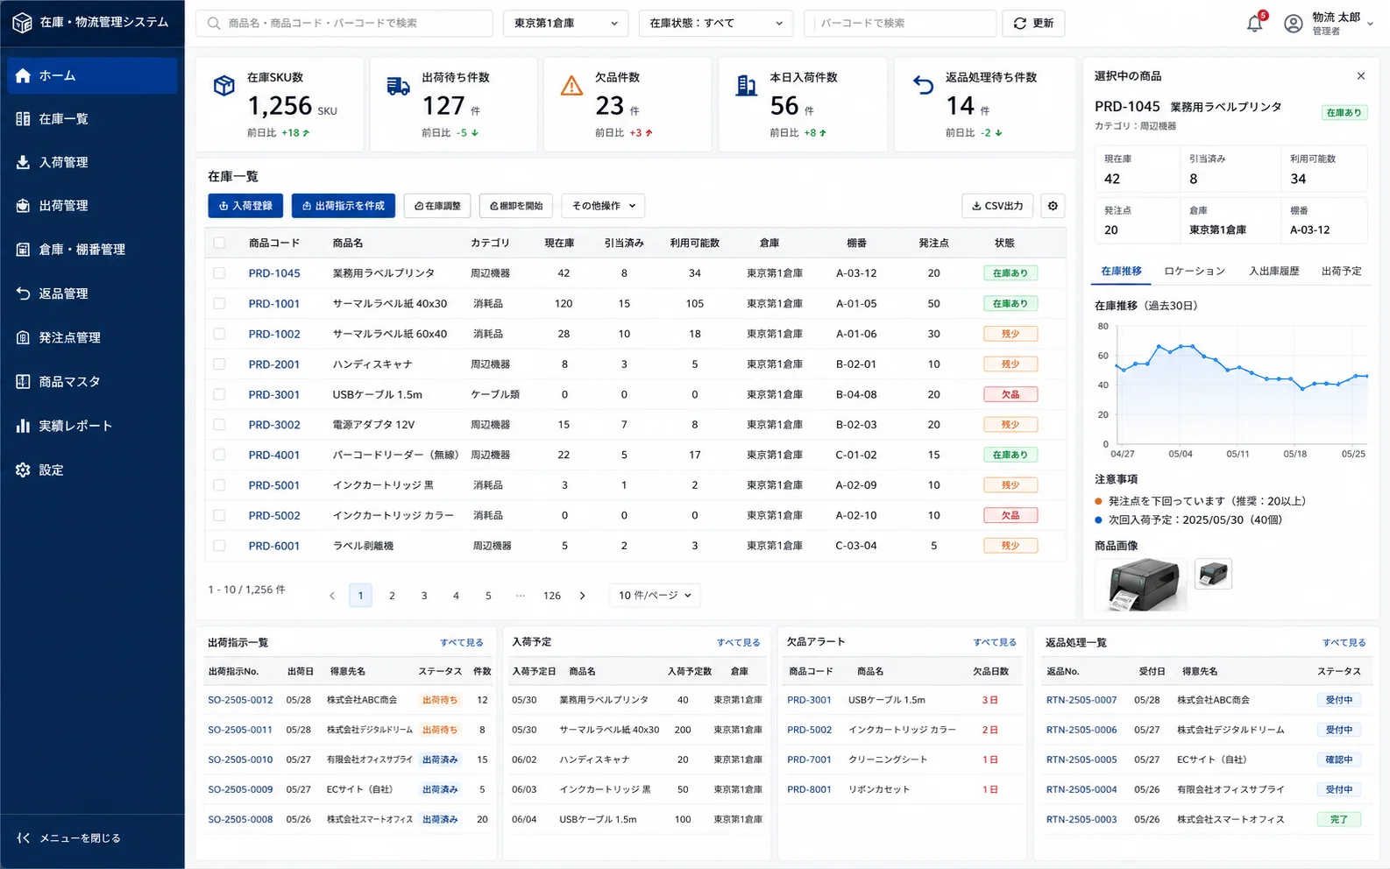This screenshot has height=869, width=1390.
Task: Expand the その他操作 dropdown
Action: 604,206
